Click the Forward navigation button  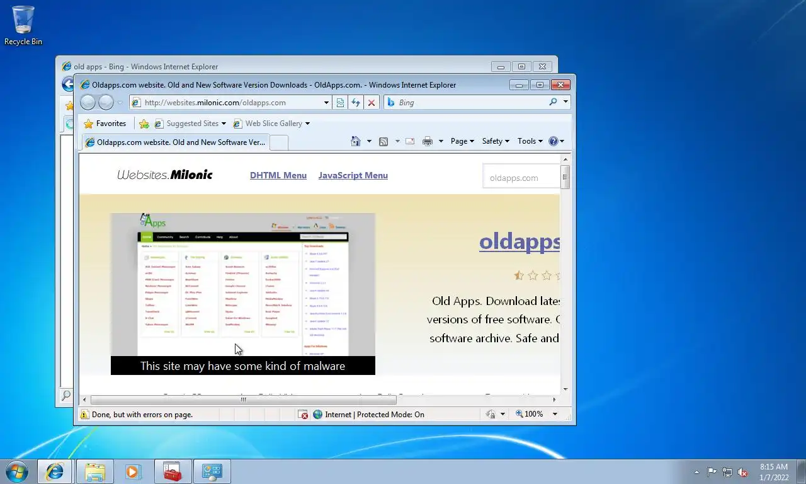pyautogui.click(x=106, y=102)
